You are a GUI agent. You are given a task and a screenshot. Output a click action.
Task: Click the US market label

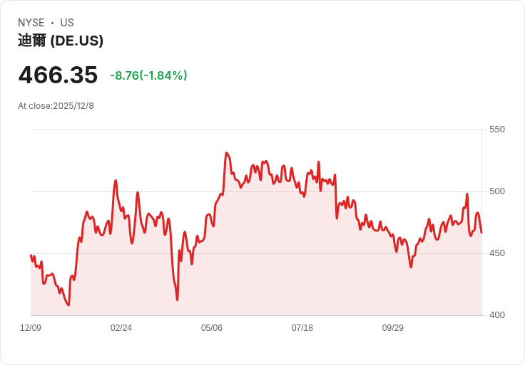(x=67, y=23)
